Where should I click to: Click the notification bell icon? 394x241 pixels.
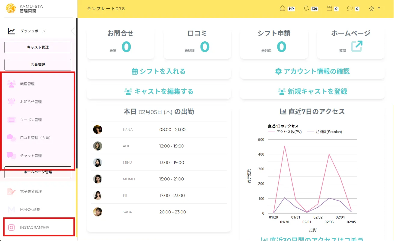(306, 9)
